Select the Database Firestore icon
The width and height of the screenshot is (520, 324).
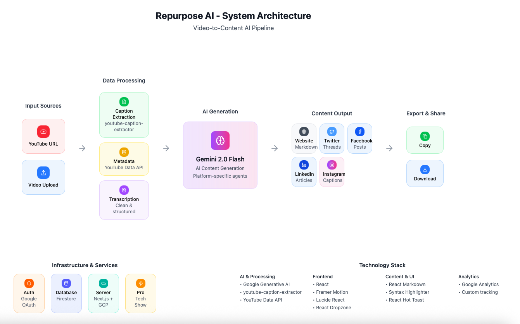66,283
